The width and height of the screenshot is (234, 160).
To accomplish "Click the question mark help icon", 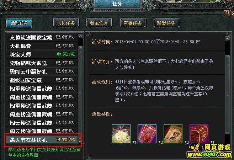I will [227, 13].
